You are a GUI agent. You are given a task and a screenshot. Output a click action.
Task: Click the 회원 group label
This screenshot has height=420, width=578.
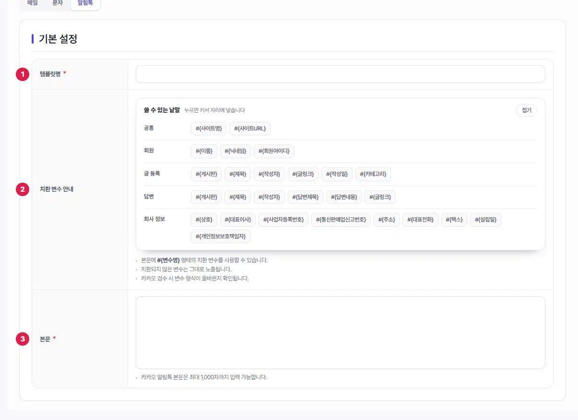149,151
